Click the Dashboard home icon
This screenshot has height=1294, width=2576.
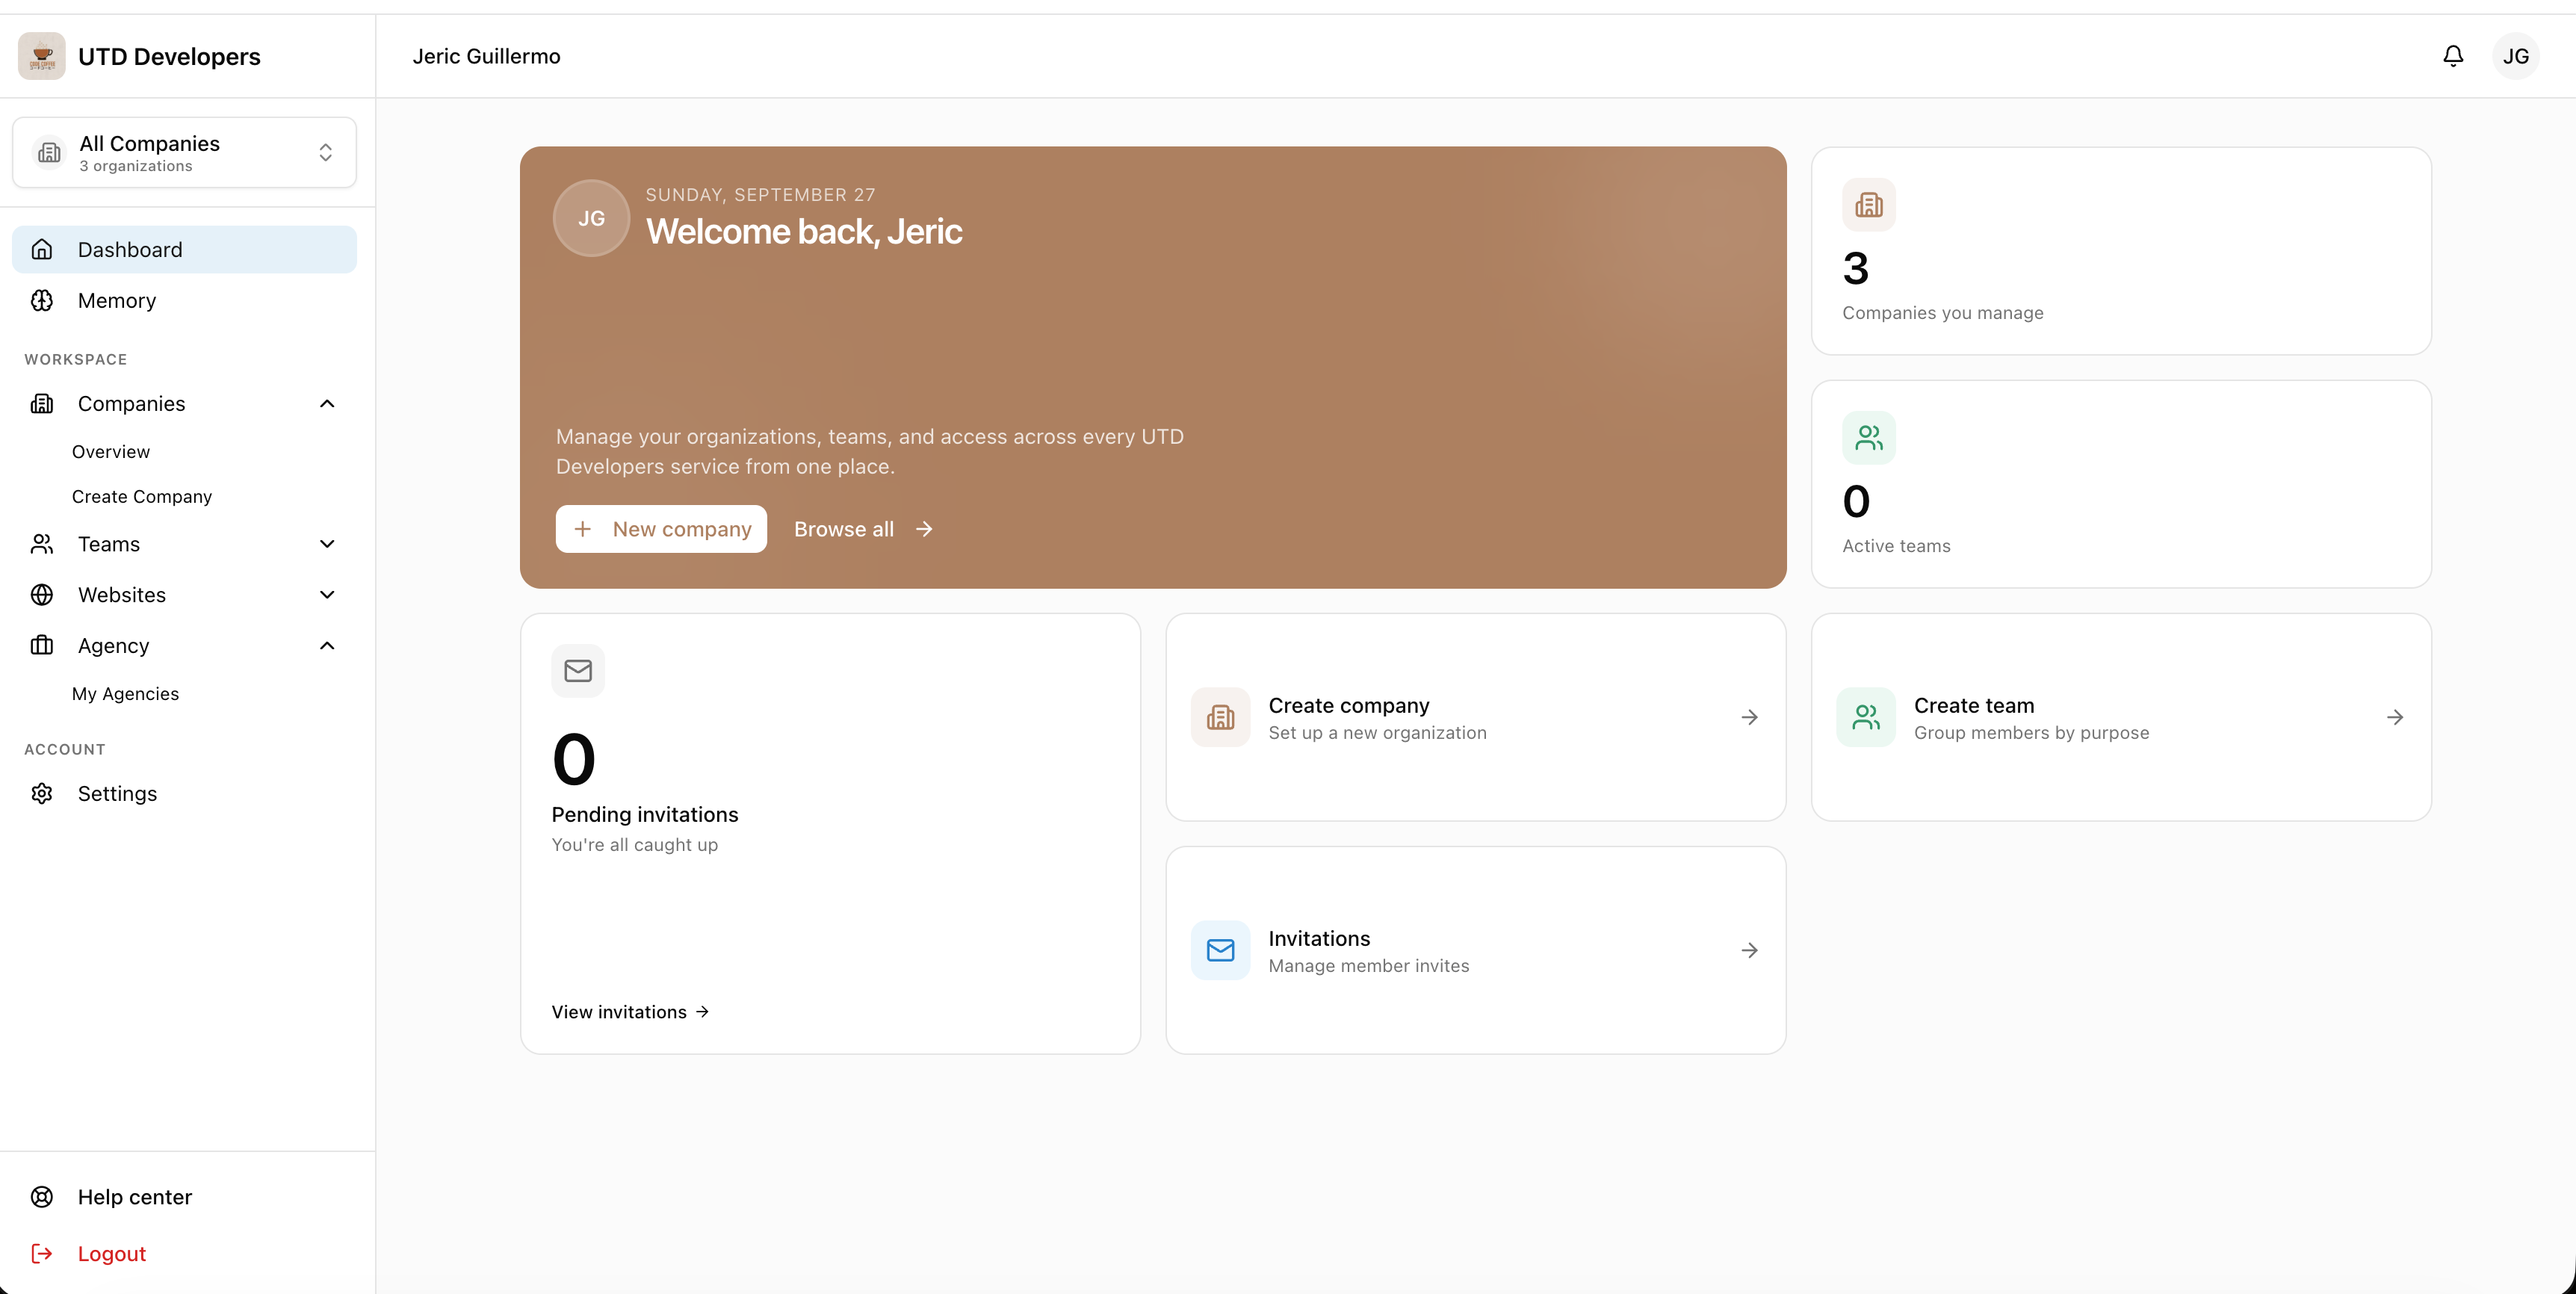click(42, 249)
